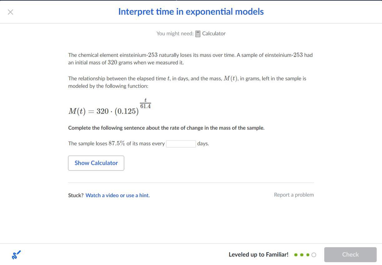Screen dimensions: 382x265
Task: Close the exercise with the X icon
Action: click(10, 12)
